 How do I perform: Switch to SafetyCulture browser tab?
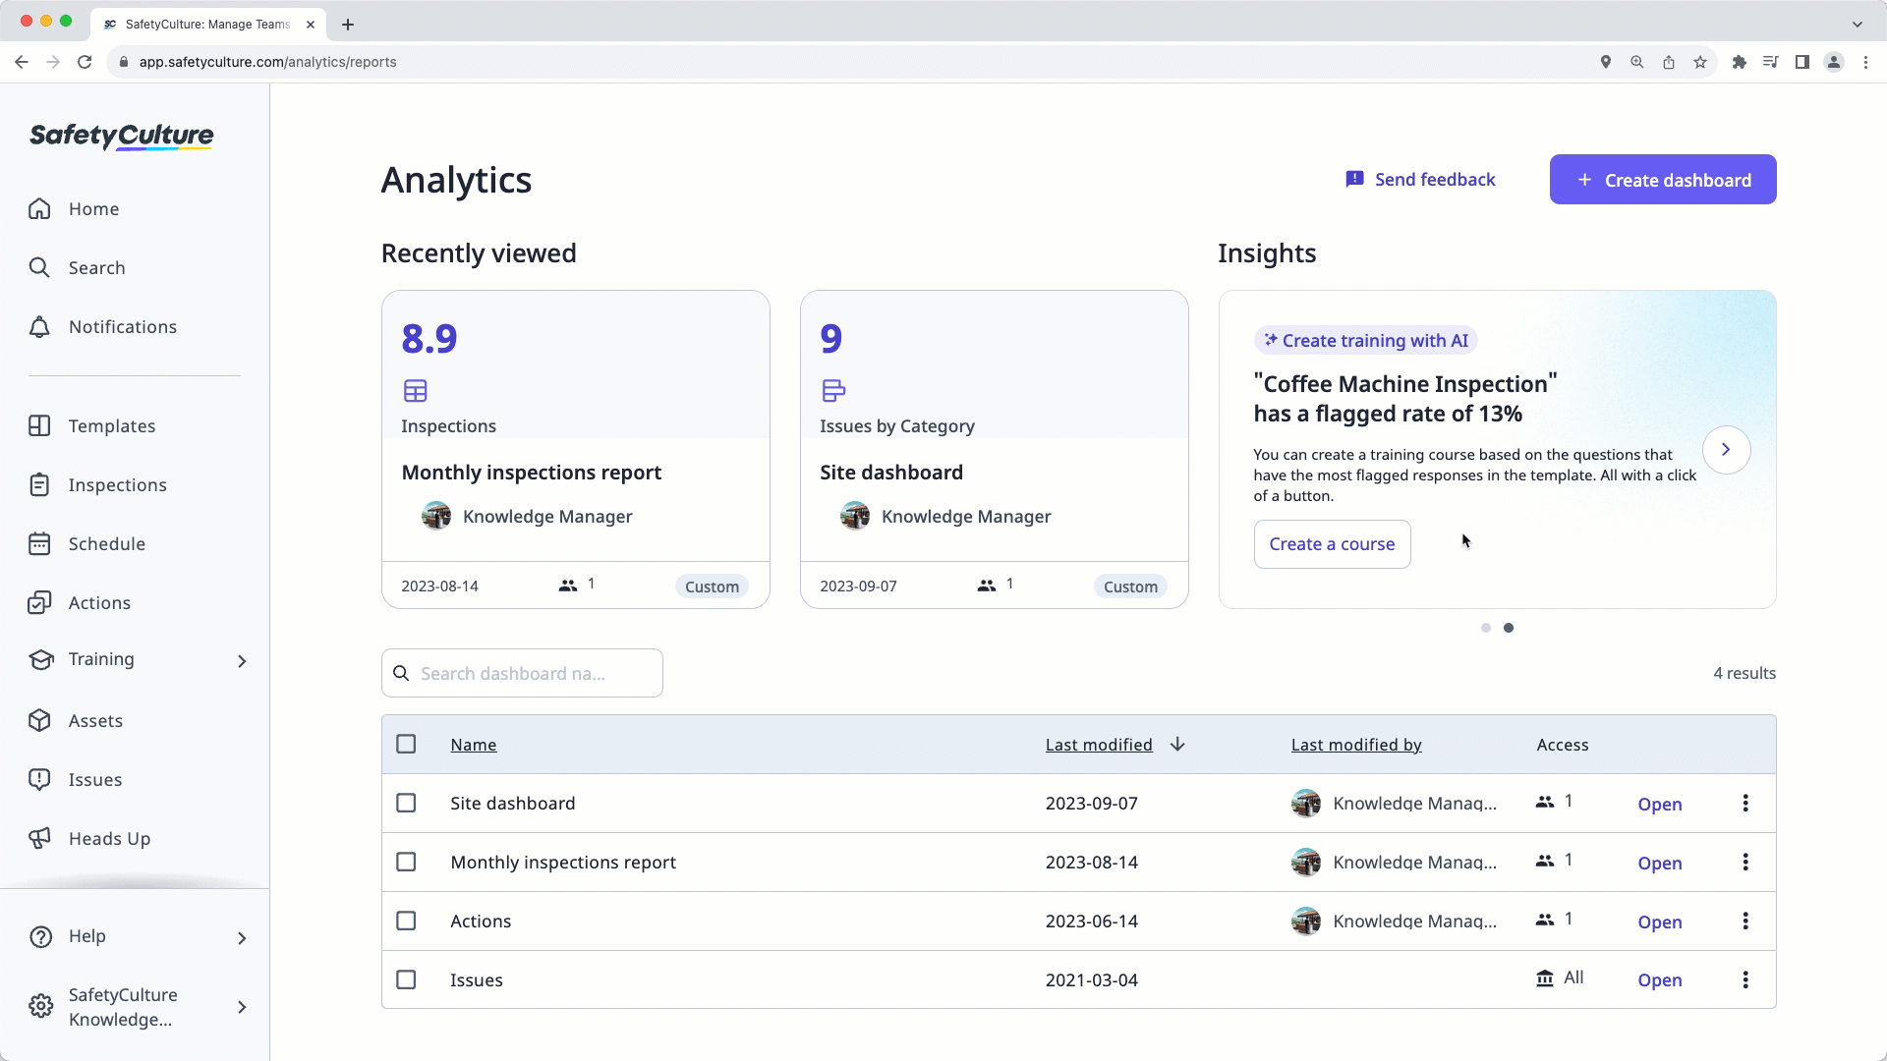pos(208,25)
